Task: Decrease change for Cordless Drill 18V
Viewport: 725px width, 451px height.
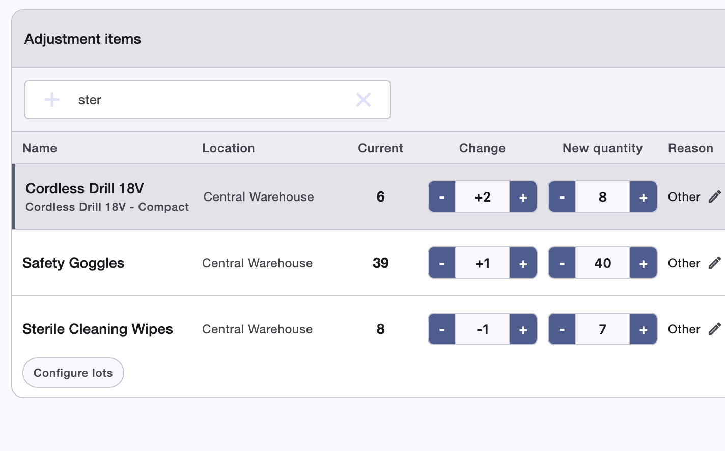Action: coord(442,197)
